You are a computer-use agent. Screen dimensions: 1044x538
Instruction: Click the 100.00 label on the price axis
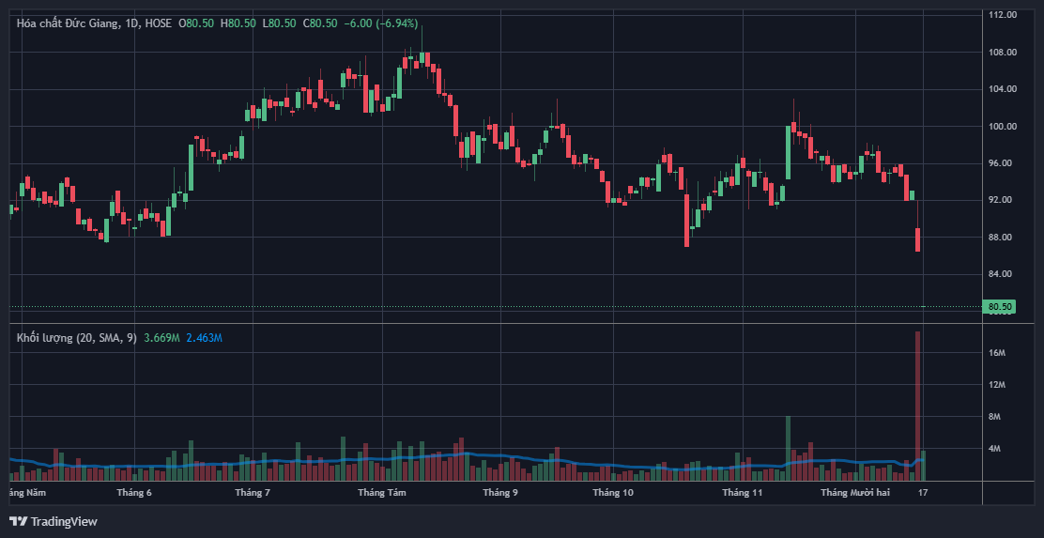[1003, 126]
